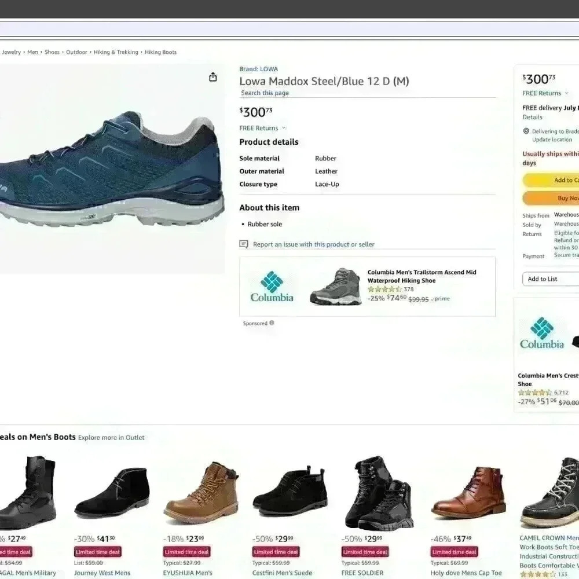Click Update location link
Image resolution: width=579 pixels, height=579 pixels.
point(552,140)
